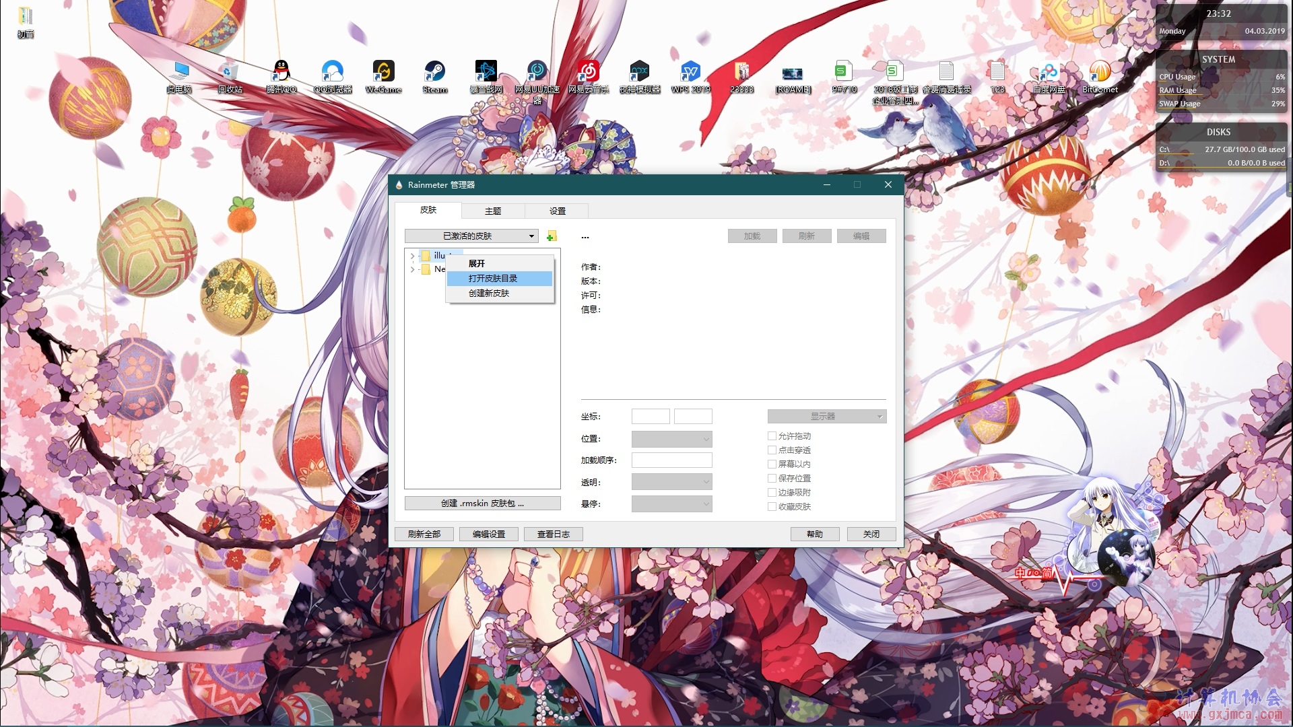Click the 编辑设置 button
Viewport: 1293px width, 727px height.
[x=489, y=534]
